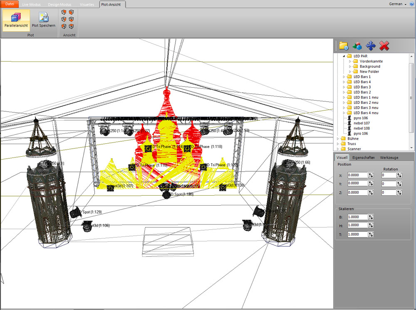Open the Datei menu
The height and width of the screenshot is (310, 416).
(x=10, y=4)
